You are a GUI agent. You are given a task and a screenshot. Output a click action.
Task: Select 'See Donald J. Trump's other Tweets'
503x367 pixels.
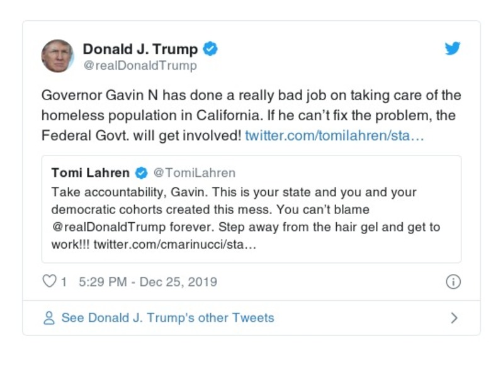(167, 318)
